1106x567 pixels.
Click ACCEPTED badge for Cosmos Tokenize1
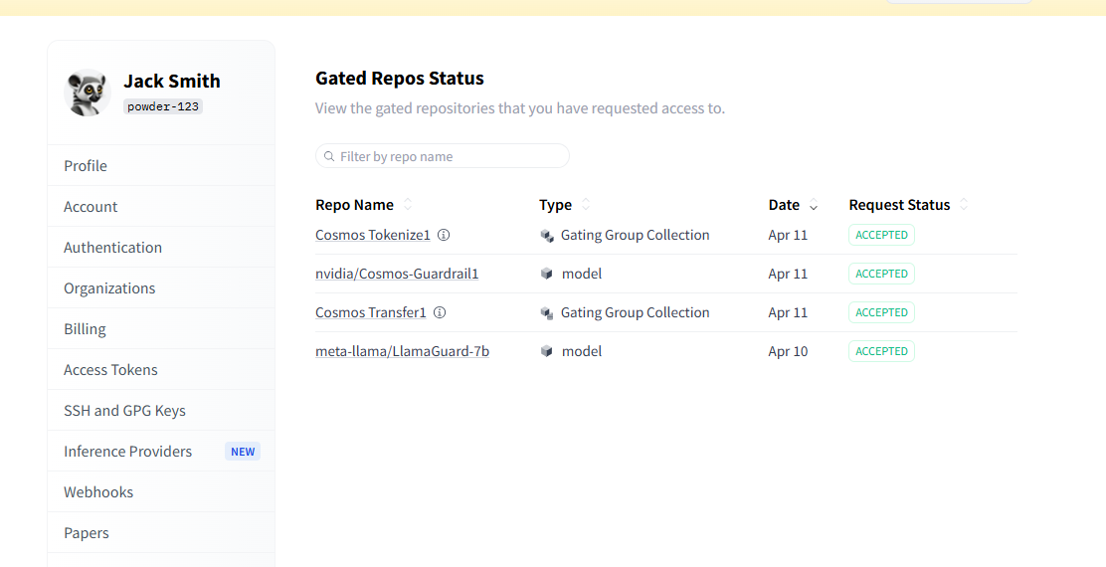(881, 235)
